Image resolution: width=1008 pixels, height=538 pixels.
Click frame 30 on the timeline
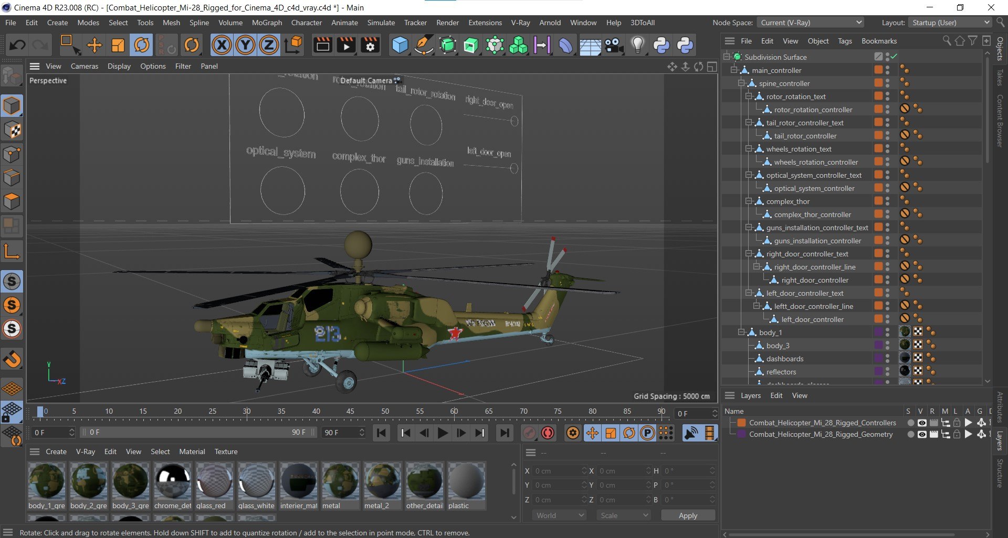pos(247,412)
